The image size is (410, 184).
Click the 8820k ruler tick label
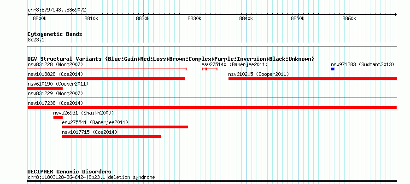point(143,19)
